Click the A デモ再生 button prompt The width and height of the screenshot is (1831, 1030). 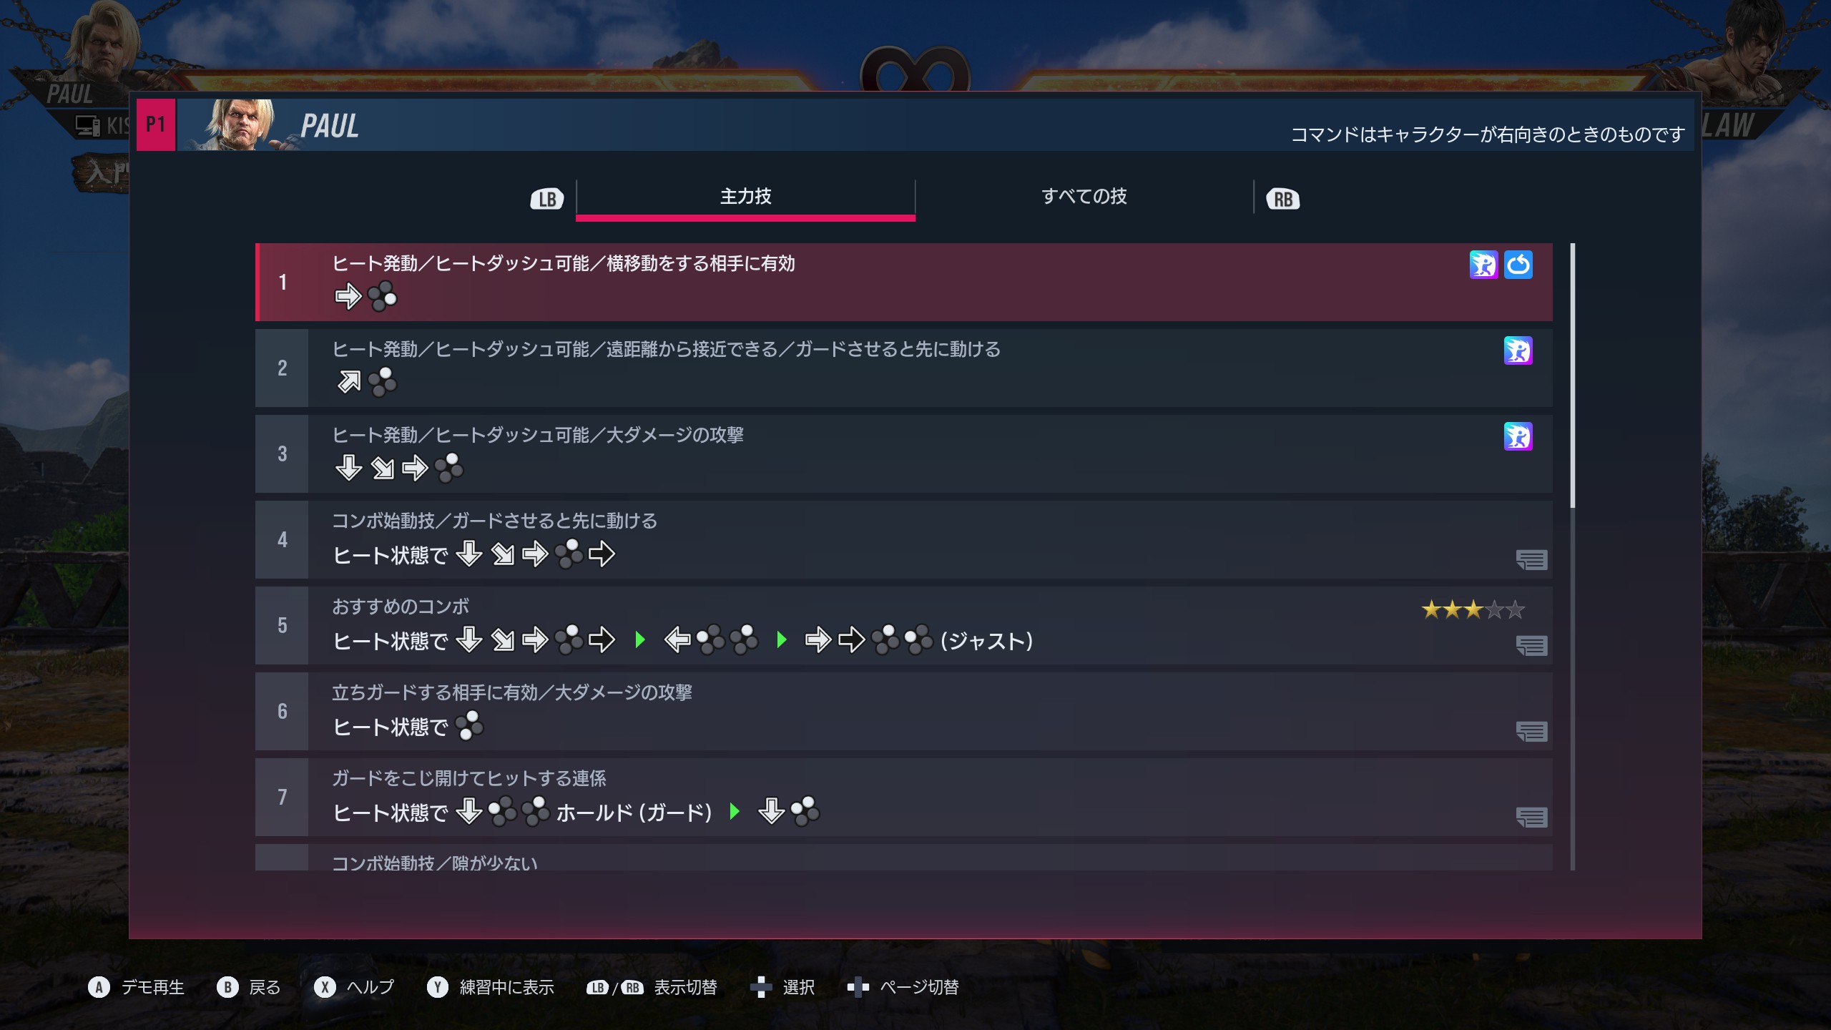136,987
